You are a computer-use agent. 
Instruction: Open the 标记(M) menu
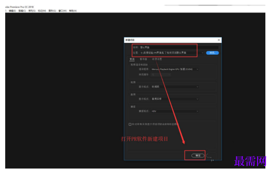point(42,11)
